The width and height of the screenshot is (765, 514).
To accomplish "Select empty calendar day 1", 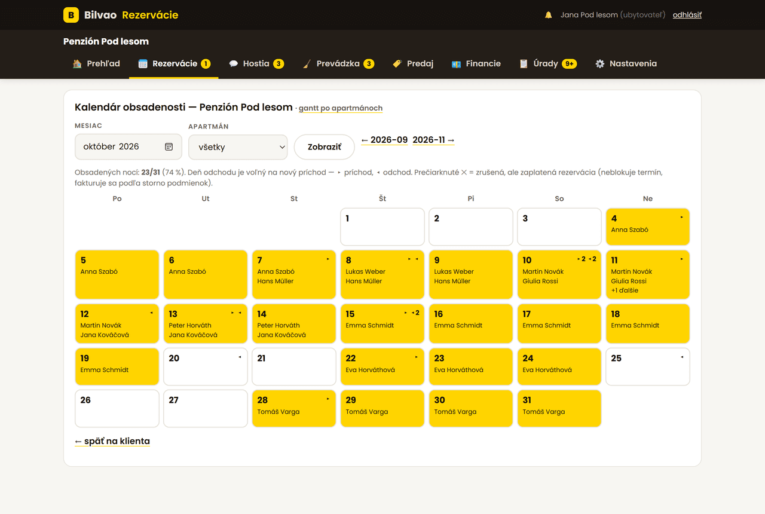I will pos(382,227).
